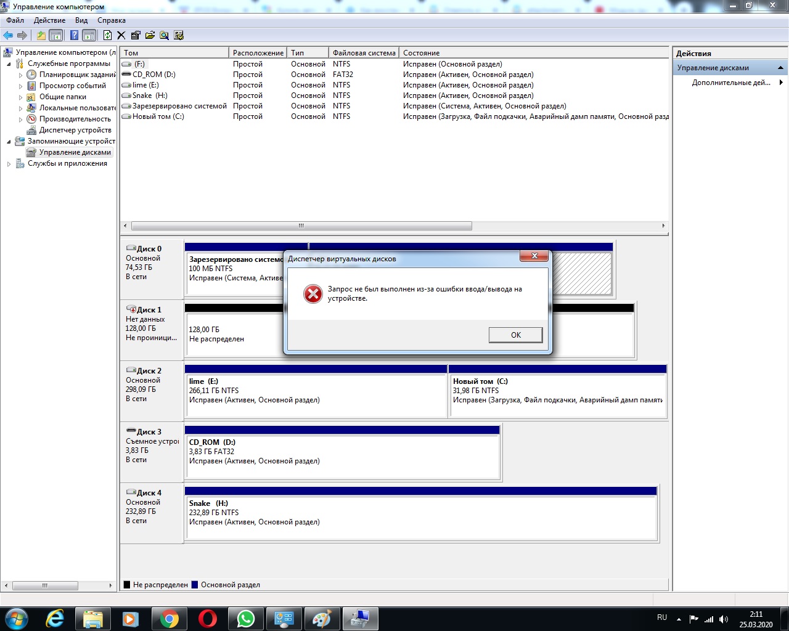Expand the Планировщик заданий tree node
The width and height of the screenshot is (789, 631).
point(20,75)
